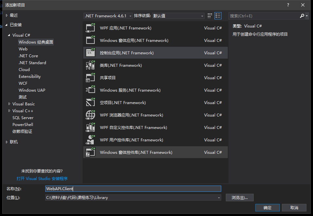
Task: Expand the 联机 online node
Action: (7, 142)
